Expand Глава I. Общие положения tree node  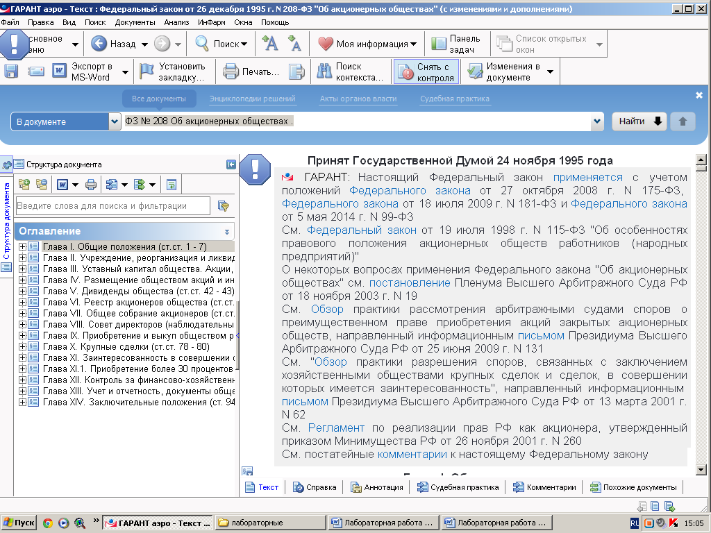click(x=22, y=247)
